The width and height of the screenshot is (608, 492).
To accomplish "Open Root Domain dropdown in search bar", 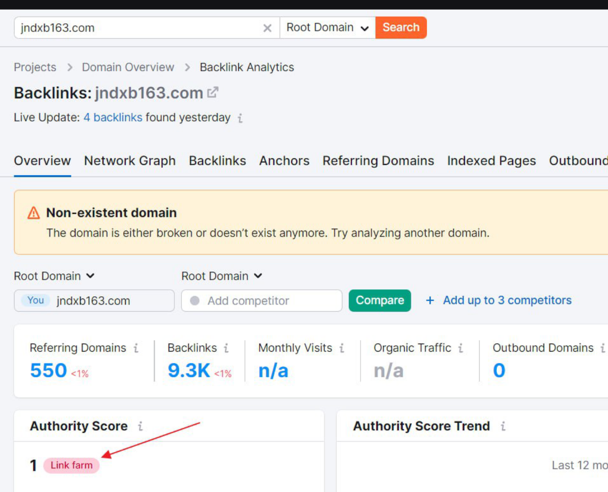I will click(327, 28).
